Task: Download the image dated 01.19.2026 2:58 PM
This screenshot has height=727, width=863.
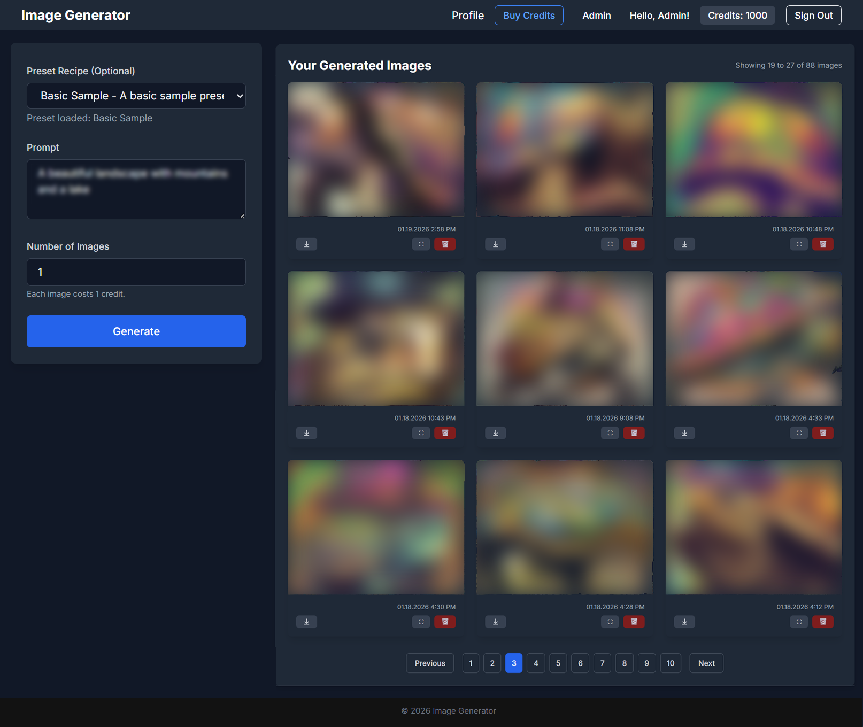Action: pyautogui.click(x=306, y=244)
